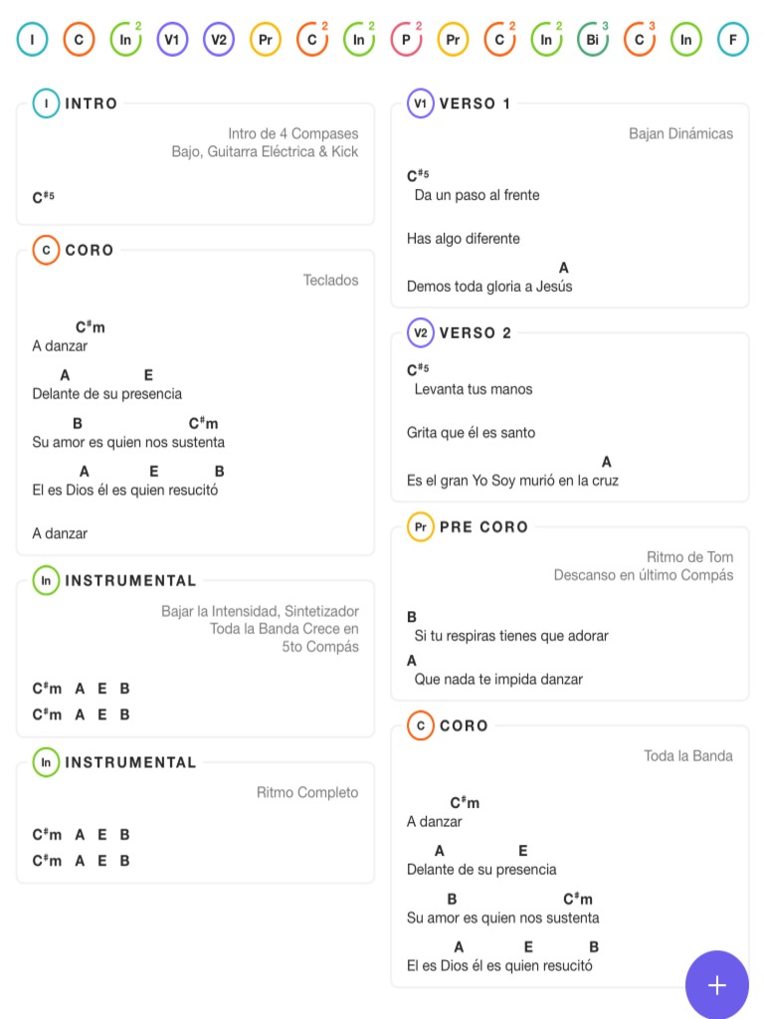764x1019 pixels.
Task: Click the "Bajan Dinámicas" note
Action: pos(680,133)
